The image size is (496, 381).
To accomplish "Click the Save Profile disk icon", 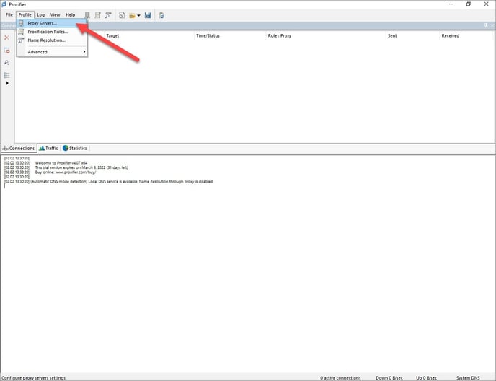I will pyautogui.click(x=148, y=15).
